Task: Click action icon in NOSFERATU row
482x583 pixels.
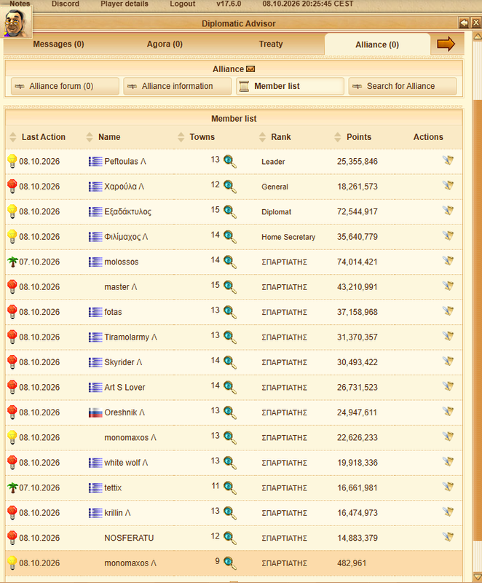Action: [449, 536]
